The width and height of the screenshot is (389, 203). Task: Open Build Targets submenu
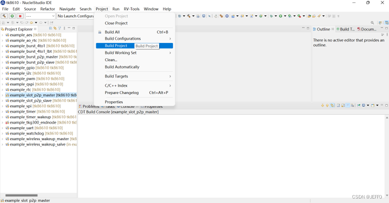134,76
